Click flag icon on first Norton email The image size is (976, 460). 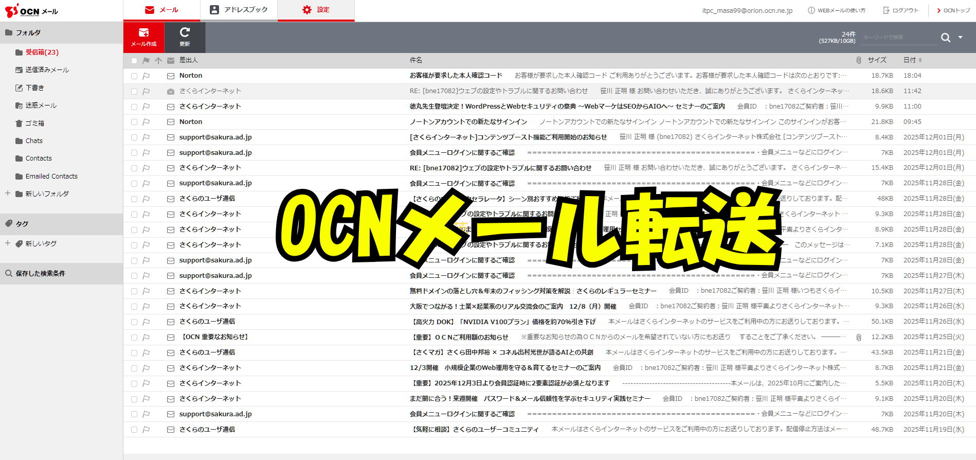pos(146,76)
